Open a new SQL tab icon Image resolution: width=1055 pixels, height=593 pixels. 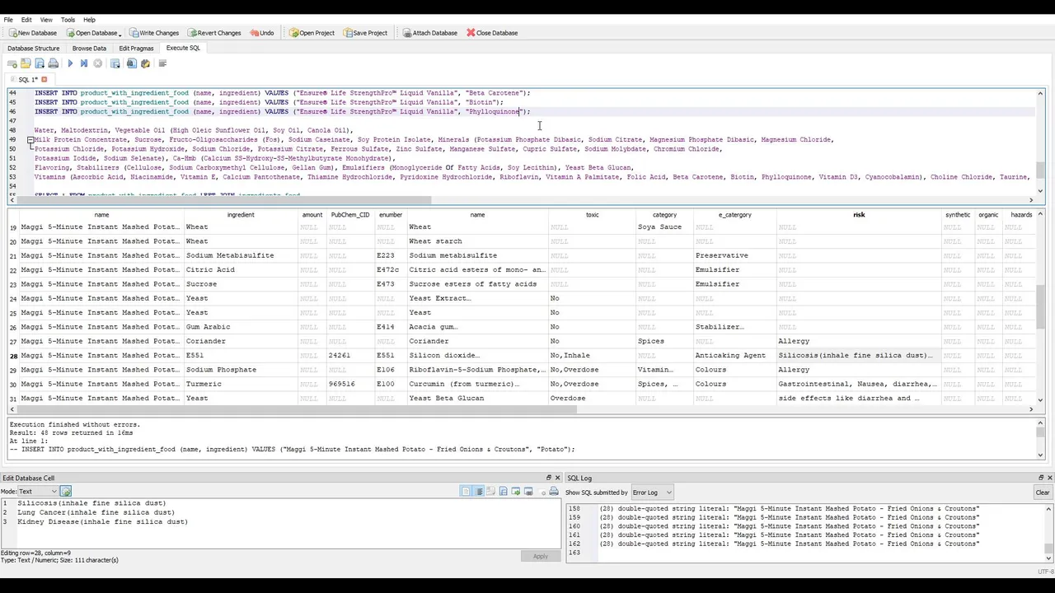point(12,63)
